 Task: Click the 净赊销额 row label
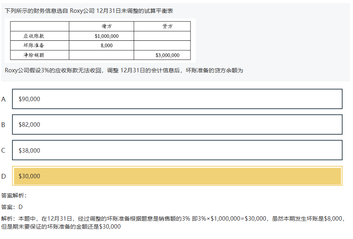[34, 55]
